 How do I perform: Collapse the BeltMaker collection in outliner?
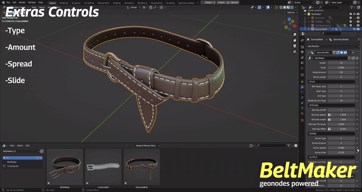point(305,14)
